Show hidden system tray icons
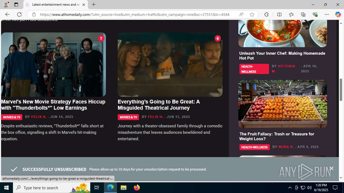Image resolution: width=344 pixels, height=193 pixels. point(290,188)
